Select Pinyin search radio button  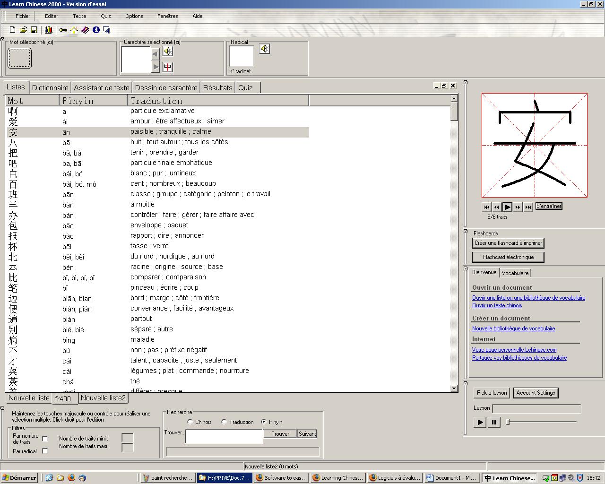264,422
